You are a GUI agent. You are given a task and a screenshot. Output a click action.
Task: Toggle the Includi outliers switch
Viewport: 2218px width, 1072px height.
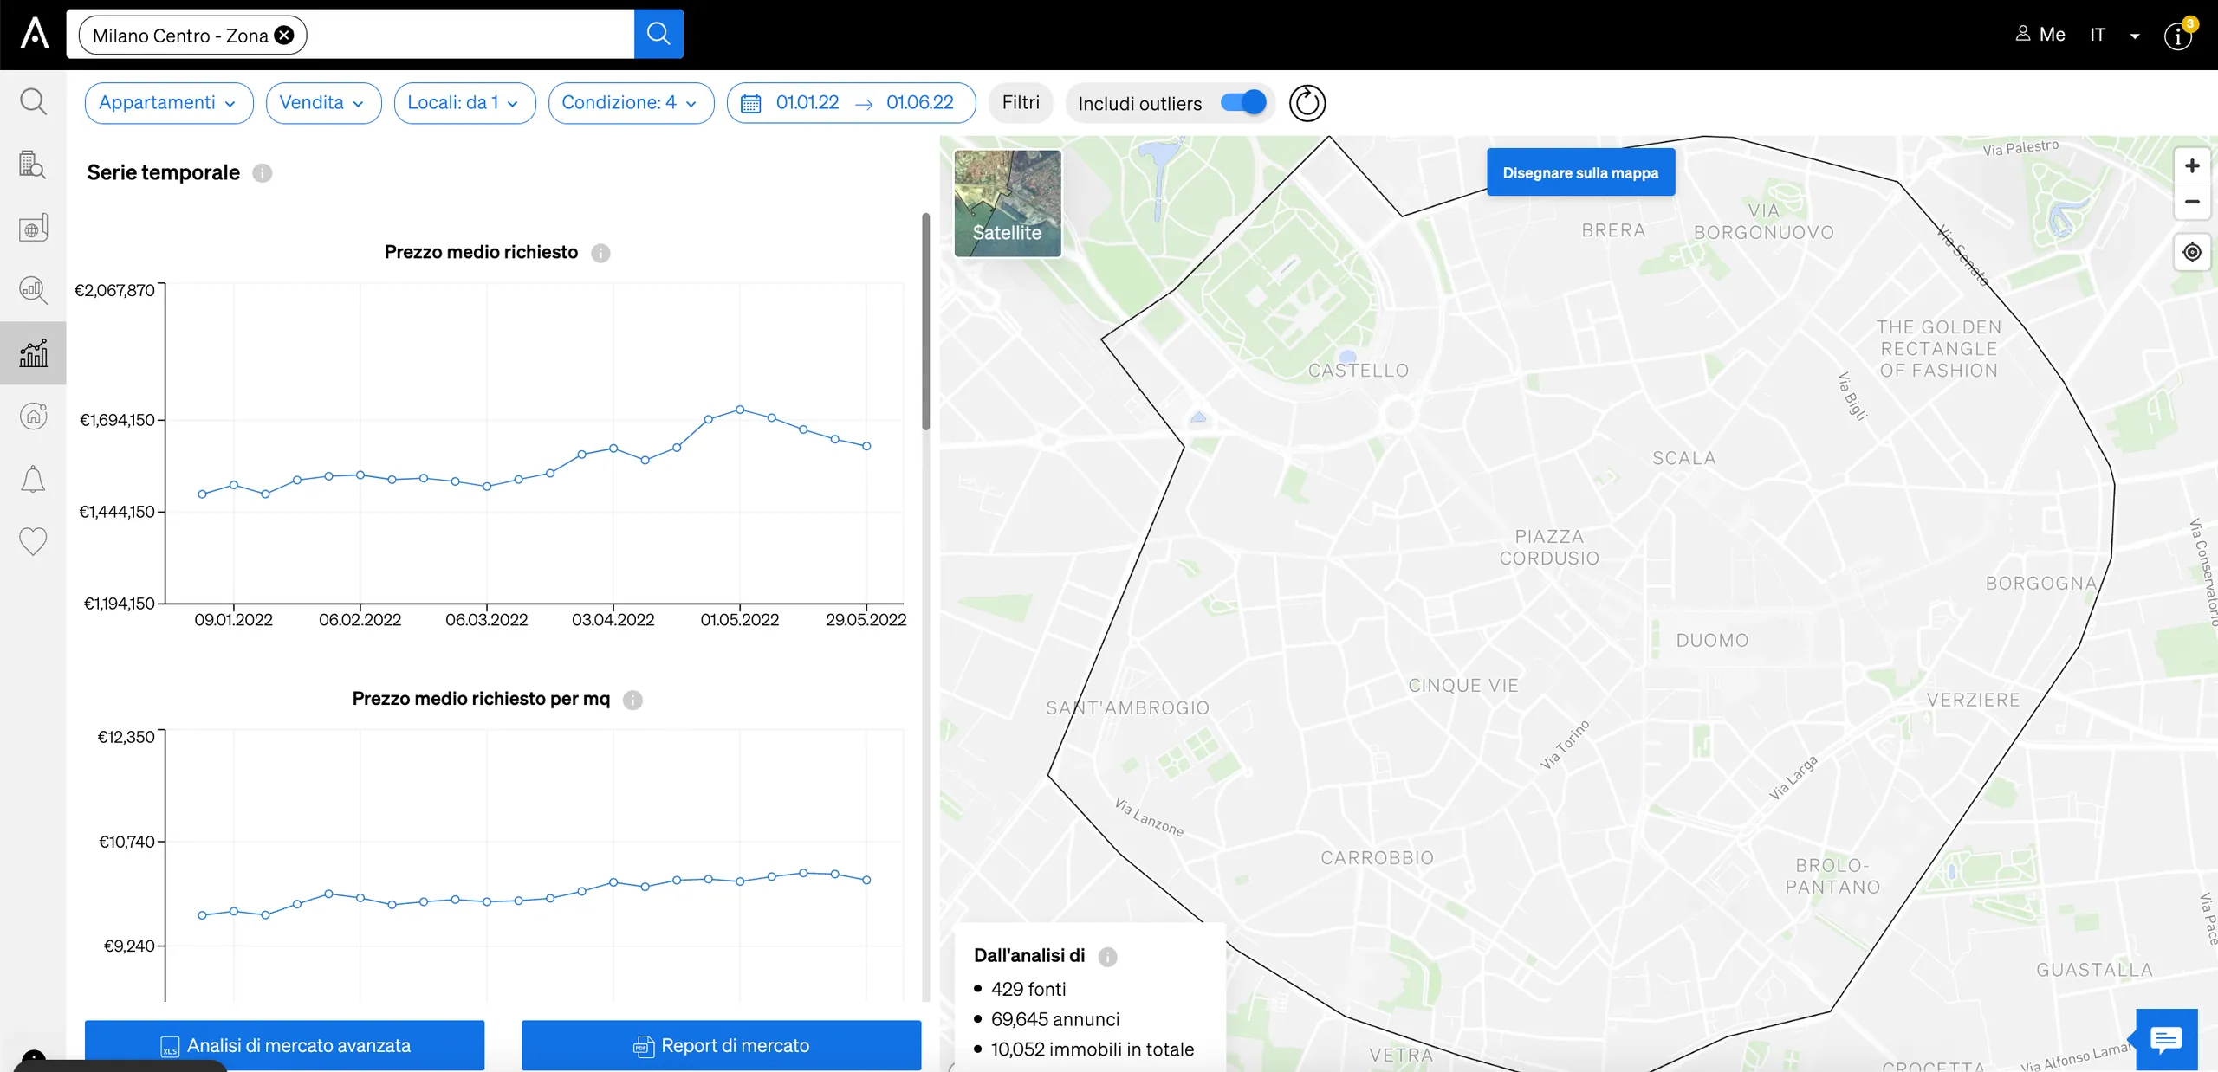tap(1243, 103)
